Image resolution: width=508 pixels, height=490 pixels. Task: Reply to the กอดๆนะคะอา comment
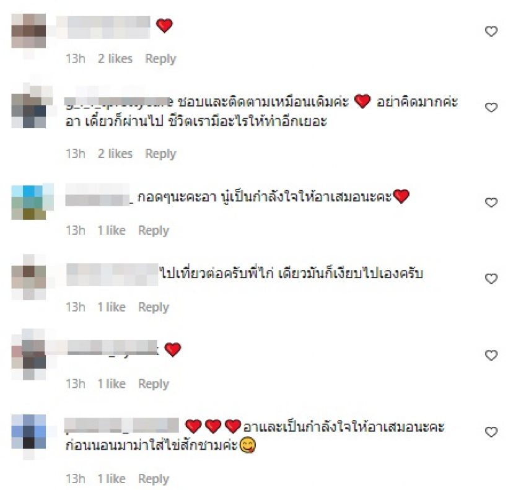(x=154, y=230)
